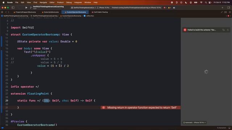
Task: Click the red failed-build icon in the preview
Action: tap(185, 30)
